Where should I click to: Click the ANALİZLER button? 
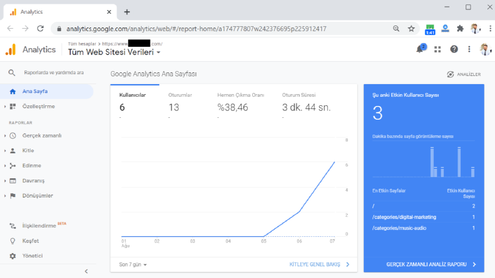(464, 74)
